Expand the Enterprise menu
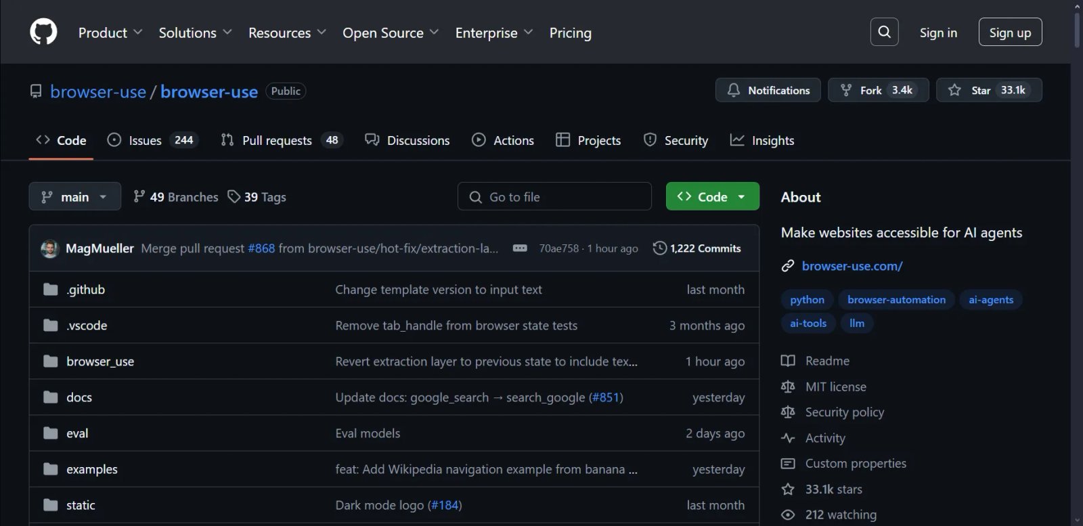 494,32
